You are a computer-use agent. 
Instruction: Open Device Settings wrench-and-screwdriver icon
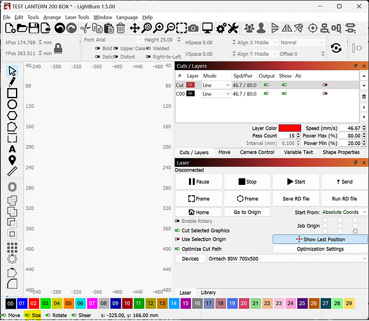click(233, 28)
